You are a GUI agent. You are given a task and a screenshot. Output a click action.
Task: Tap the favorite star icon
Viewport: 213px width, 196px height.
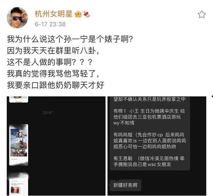[201, 15]
